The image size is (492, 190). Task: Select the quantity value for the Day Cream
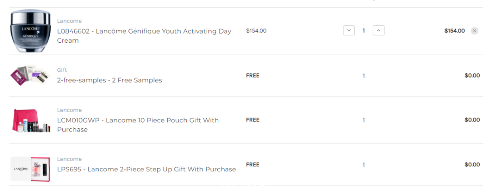[364, 31]
